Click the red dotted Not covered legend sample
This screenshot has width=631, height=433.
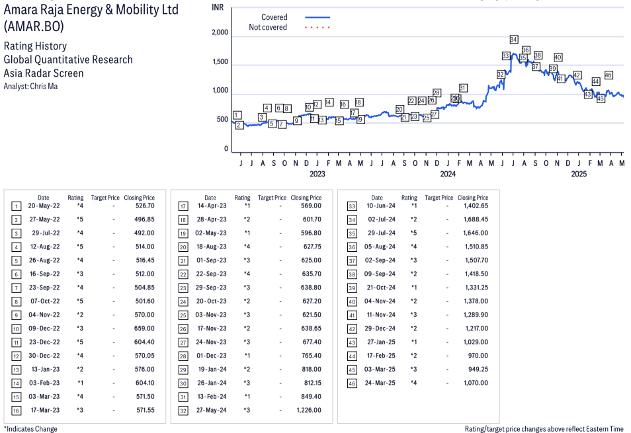(317, 27)
